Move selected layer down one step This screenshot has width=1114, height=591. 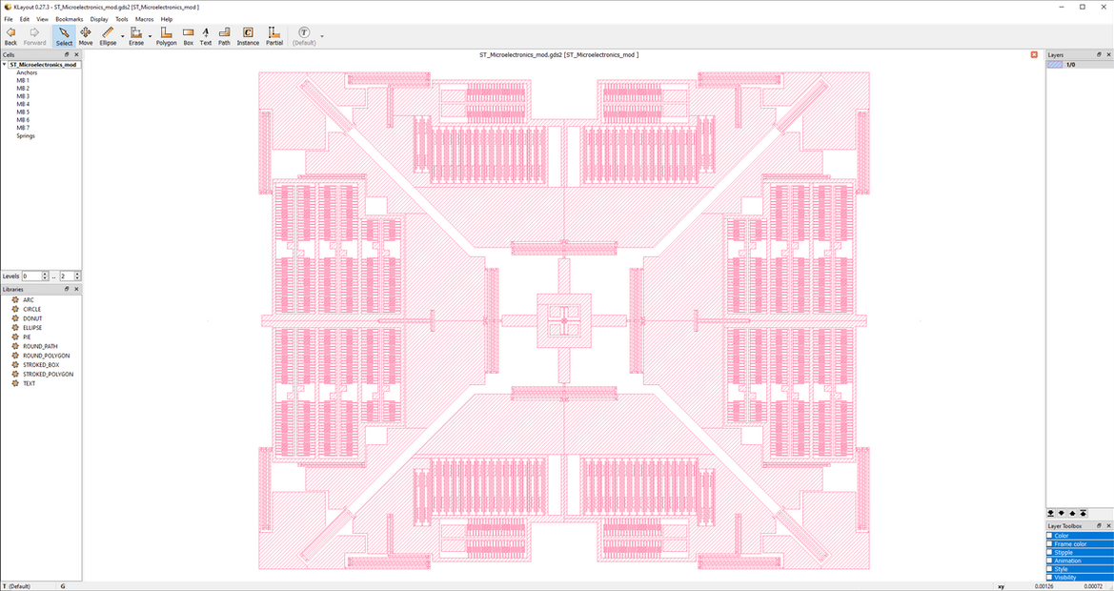pyautogui.click(x=1062, y=513)
